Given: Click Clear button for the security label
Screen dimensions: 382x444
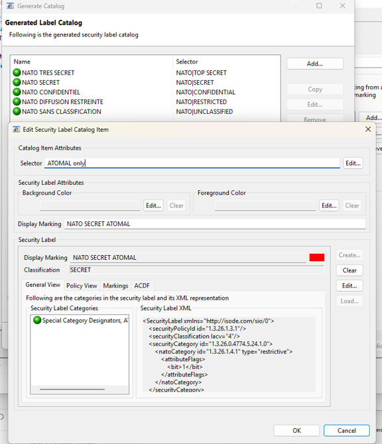Looking at the screenshot, I should click(x=350, y=270).
